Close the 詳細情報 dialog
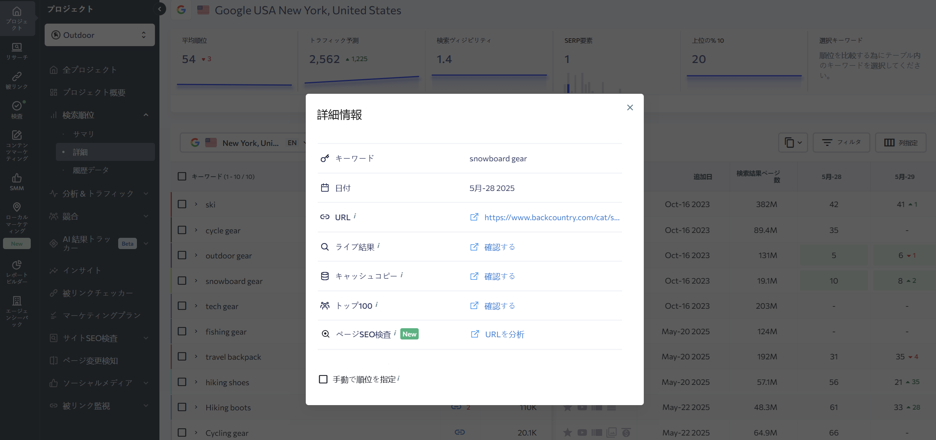The width and height of the screenshot is (936, 440). point(630,108)
